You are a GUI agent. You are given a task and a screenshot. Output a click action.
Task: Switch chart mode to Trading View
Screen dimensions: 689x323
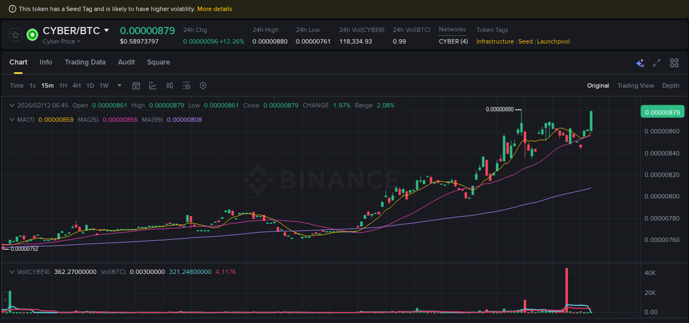pyautogui.click(x=636, y=85)
